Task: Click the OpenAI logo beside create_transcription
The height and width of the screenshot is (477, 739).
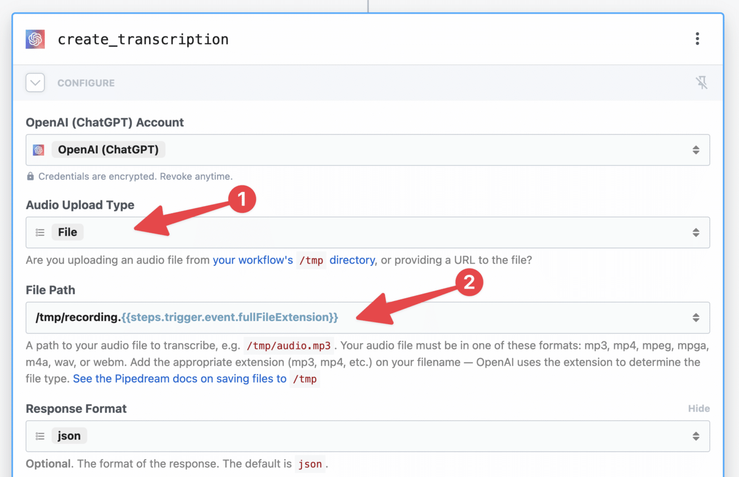Action: 35,39
